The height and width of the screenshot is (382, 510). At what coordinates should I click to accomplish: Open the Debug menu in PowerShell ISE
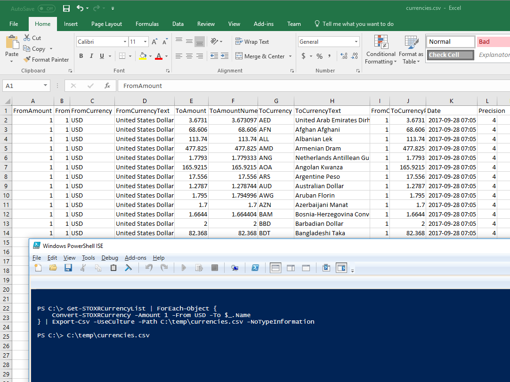(x=110, y=258)
